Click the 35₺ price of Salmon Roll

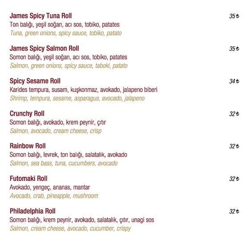234,49
